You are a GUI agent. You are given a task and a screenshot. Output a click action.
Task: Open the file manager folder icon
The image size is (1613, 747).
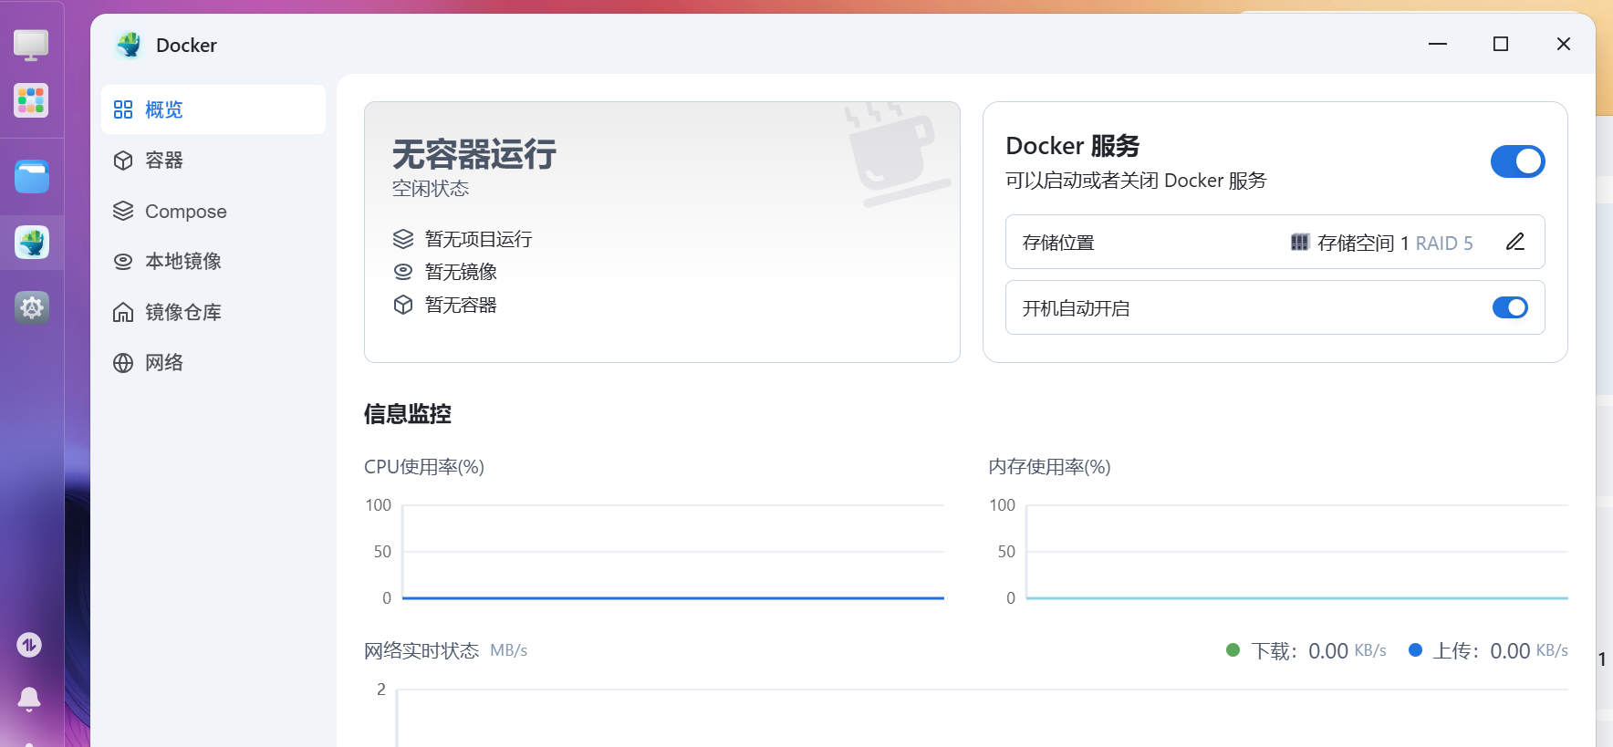32,177
